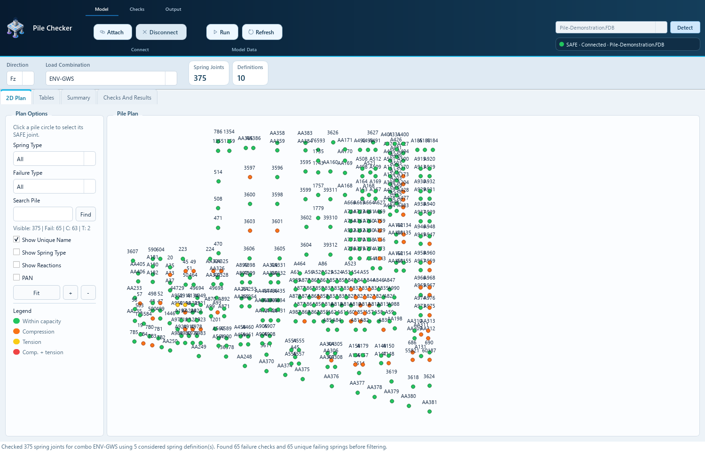
Task: Click the Fit view button
Action: click(37, 293)
